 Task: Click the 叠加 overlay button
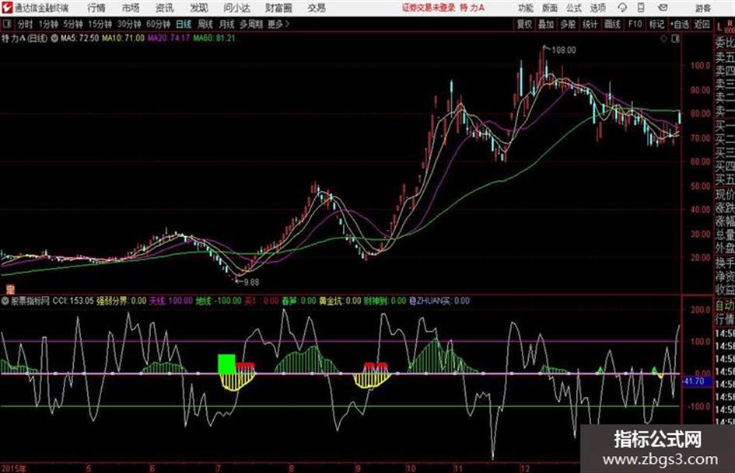click(546, 24)
